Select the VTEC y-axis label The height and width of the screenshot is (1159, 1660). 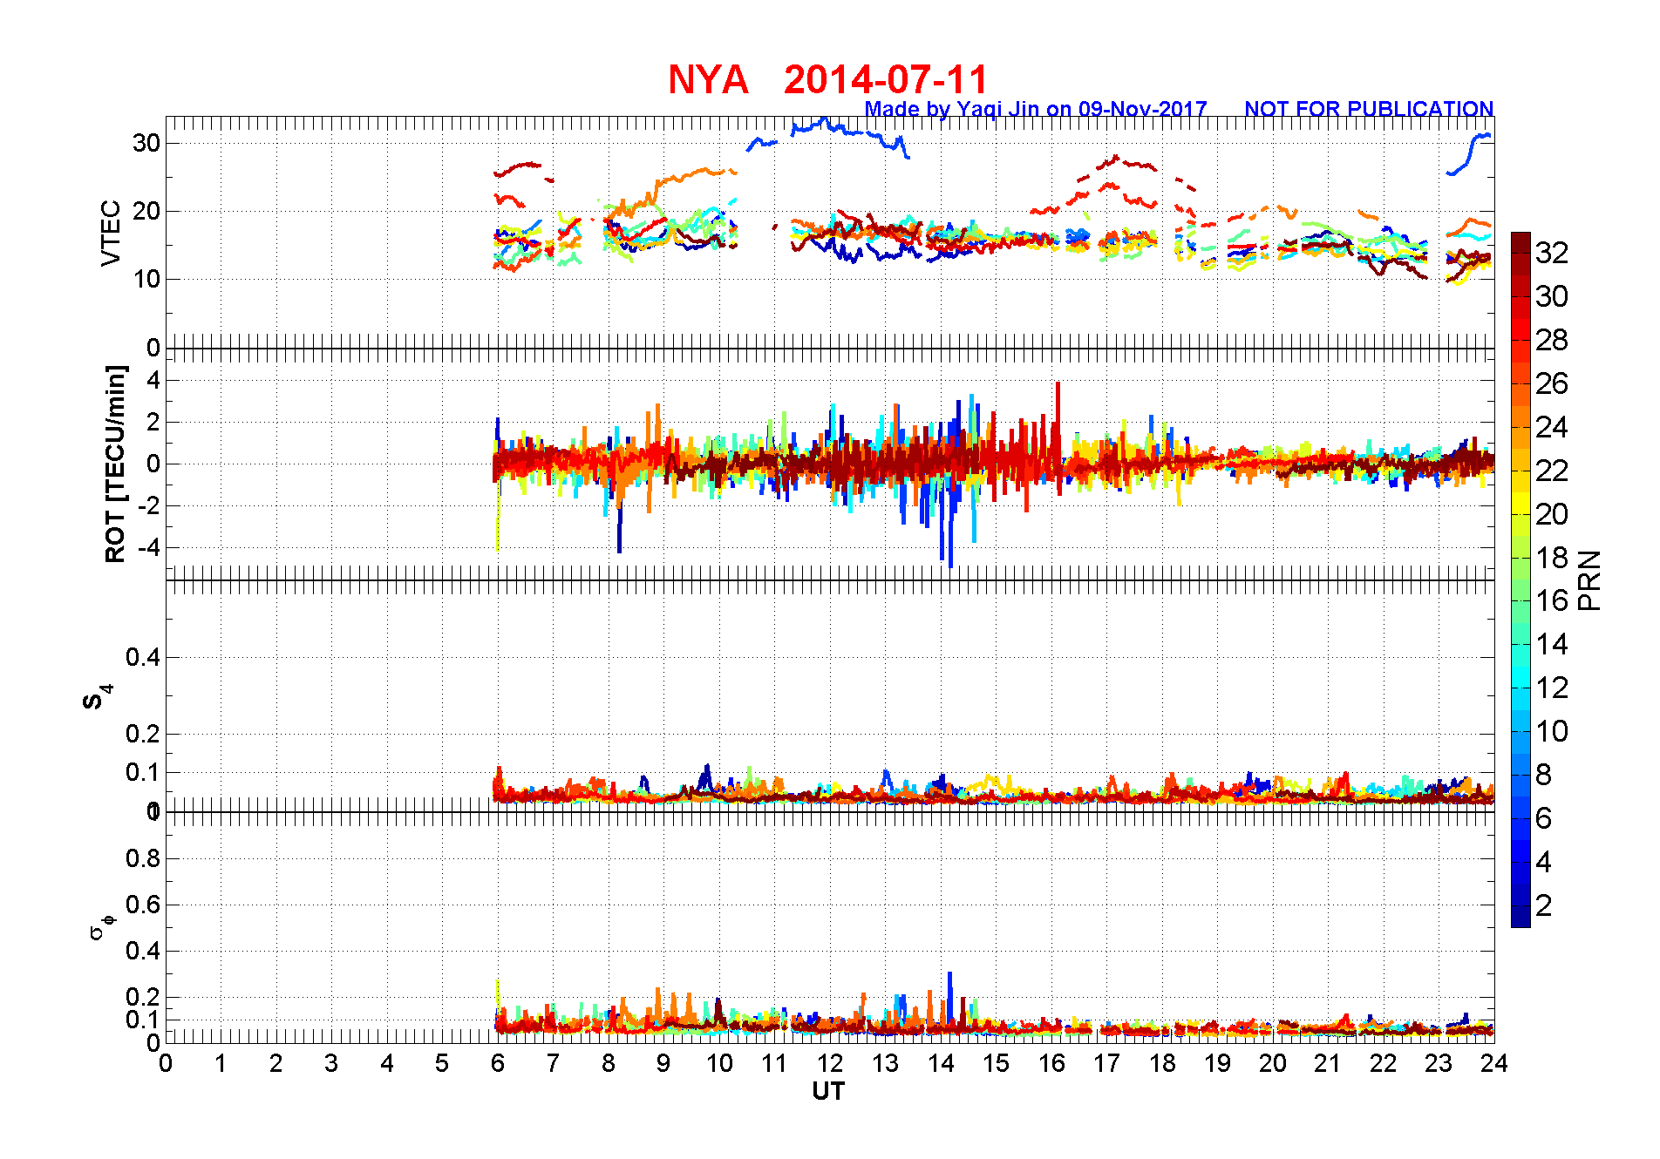pyautogui.click(x=111, y=233)
